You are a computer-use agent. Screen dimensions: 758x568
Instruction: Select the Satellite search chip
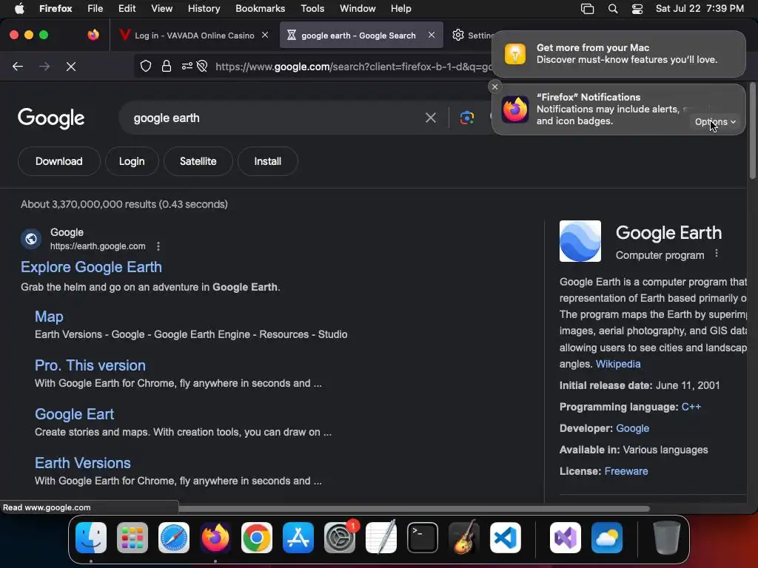click(198, 161)
